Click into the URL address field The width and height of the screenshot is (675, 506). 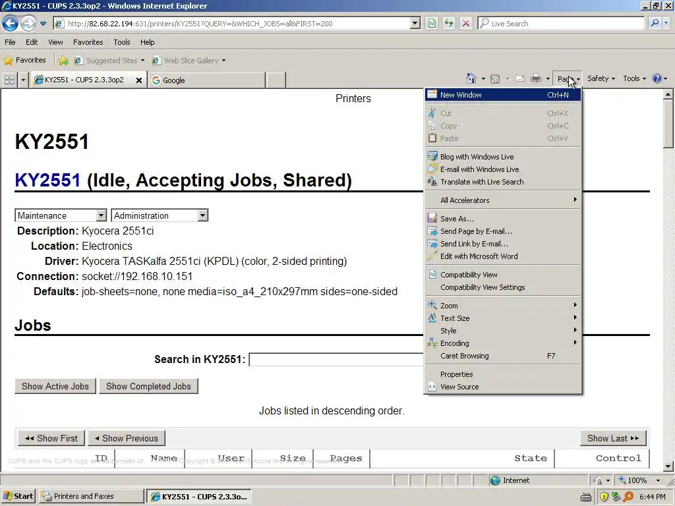pos(237,24)
